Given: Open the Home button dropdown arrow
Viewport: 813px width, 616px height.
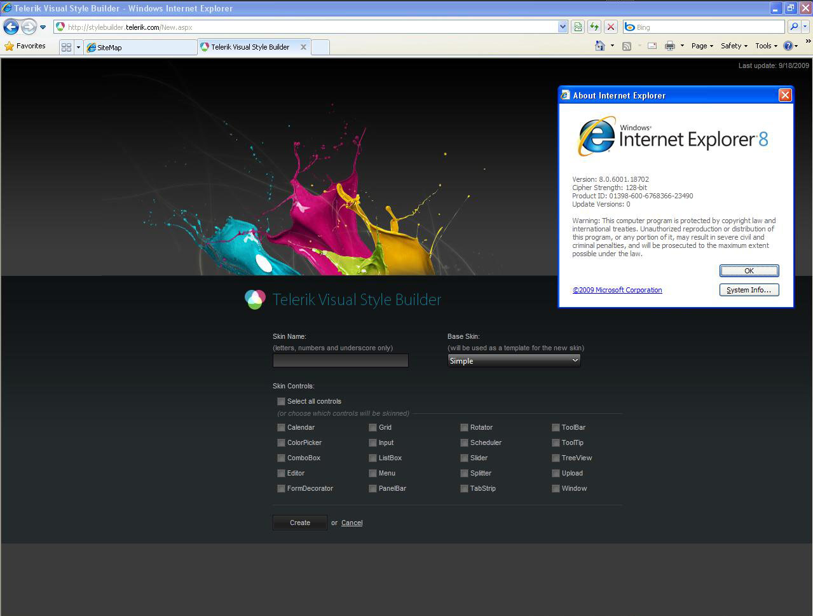Looking at the screenshot, I should pyautogui.click(x=612, y=46).
